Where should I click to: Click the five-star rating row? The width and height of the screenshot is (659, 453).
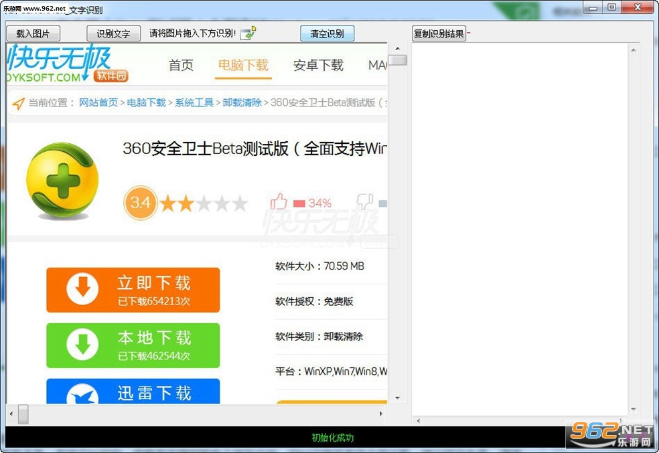[204, 203]
